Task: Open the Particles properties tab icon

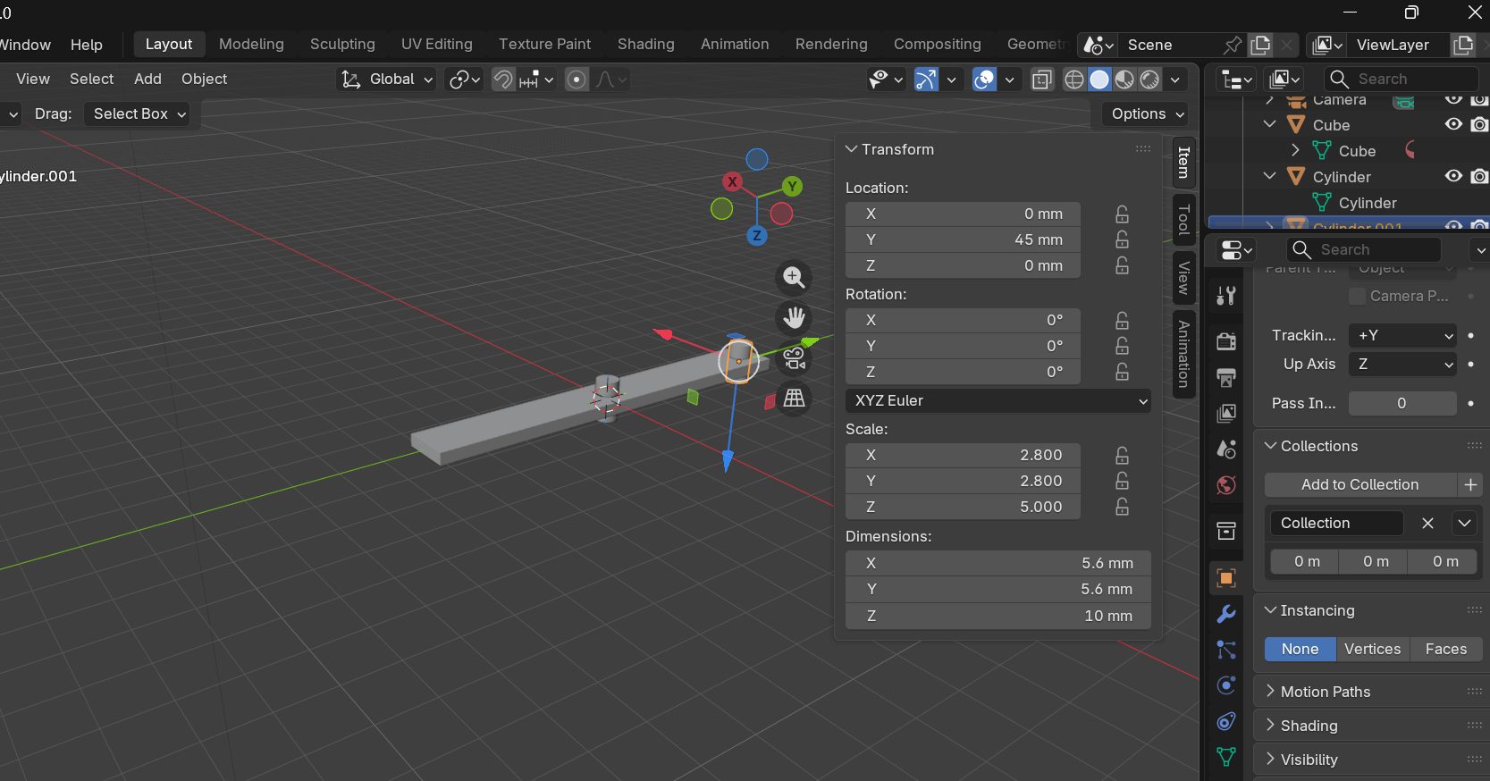Action: (1226, 650)
